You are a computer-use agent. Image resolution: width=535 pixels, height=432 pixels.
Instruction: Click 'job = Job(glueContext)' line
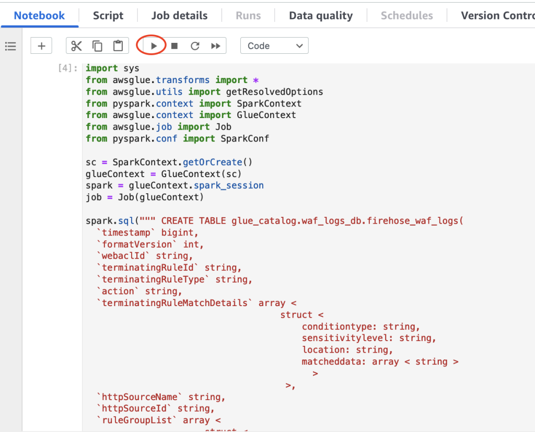point(145,197)
